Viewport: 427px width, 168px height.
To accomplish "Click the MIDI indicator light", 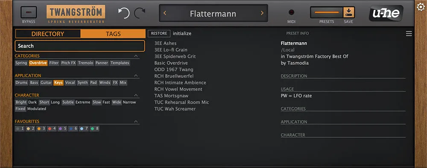I will [x=291, y=12].
